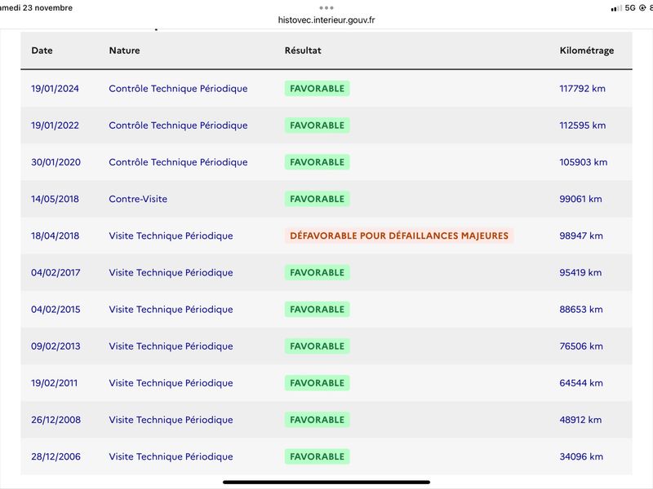Tap the orientation lock status icon
Screen dimensions: 653x489
click(x=642, y=8)
